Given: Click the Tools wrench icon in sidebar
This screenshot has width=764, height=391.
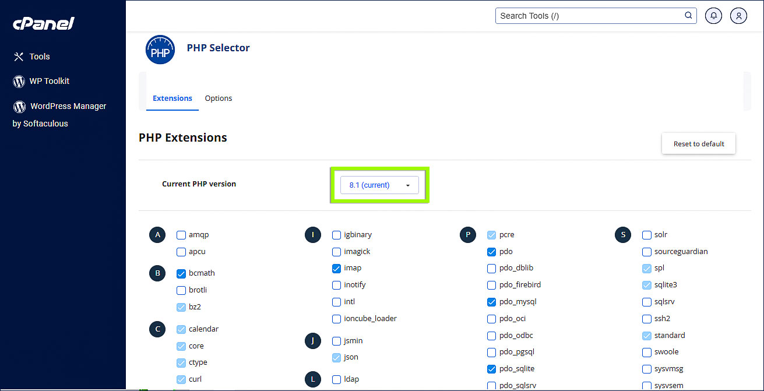Looking at the screenshot, I should point(19,57).
